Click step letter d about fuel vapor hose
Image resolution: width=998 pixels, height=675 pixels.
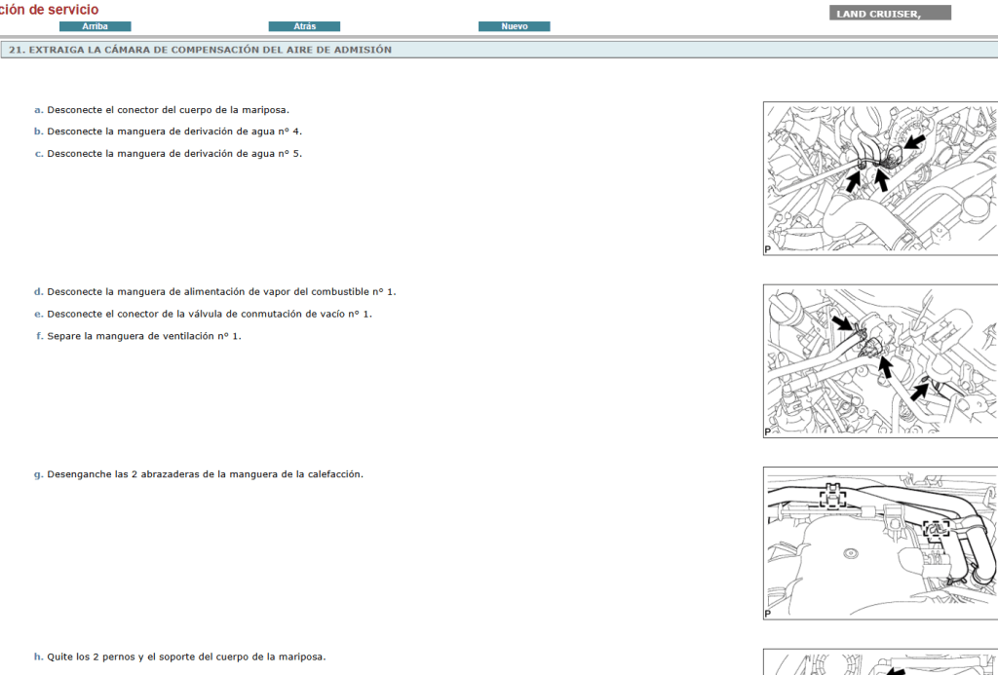(x=37, y=291)
